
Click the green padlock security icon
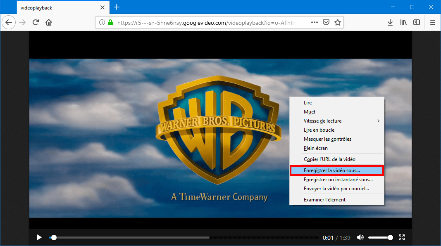(110, 22)
